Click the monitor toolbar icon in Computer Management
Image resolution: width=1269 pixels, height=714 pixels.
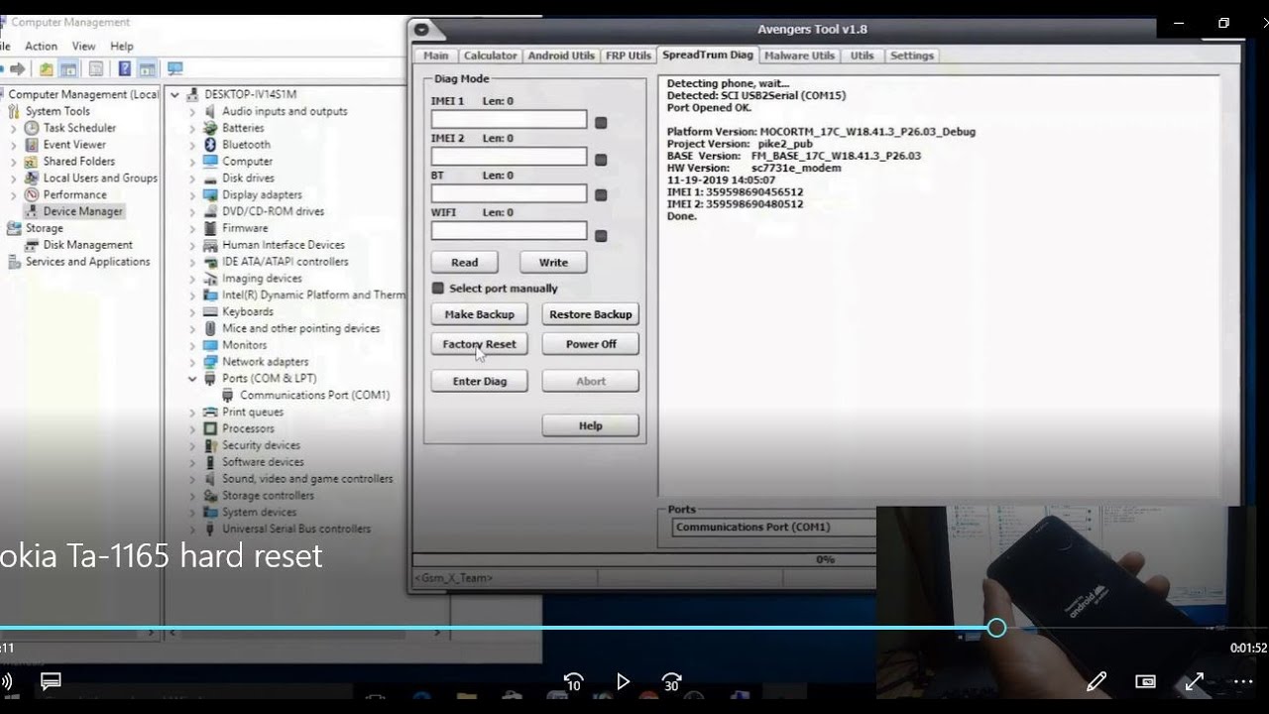tap(175, 68)
